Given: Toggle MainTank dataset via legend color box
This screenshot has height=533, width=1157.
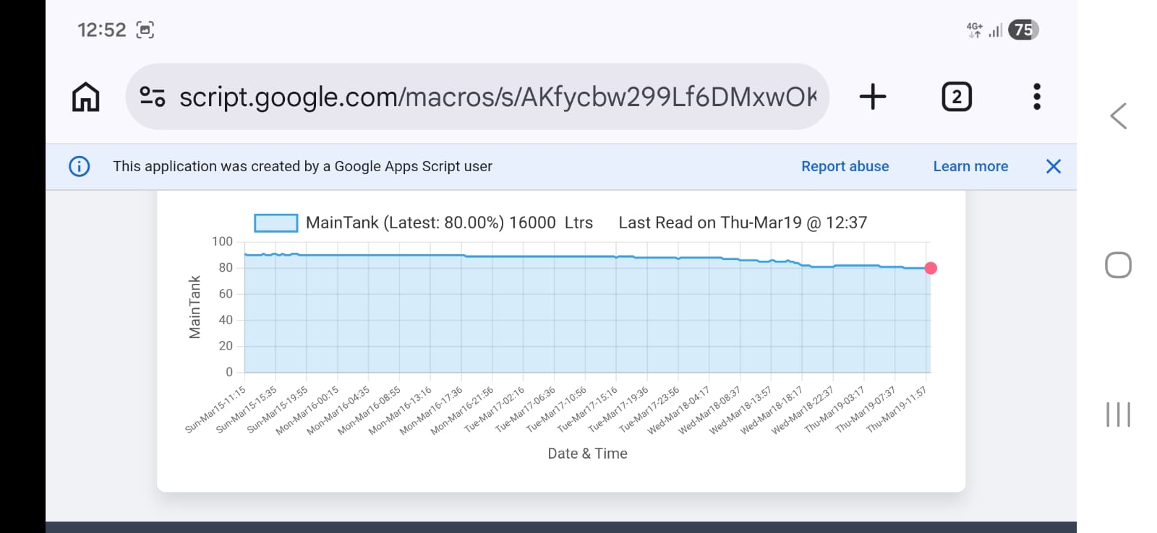Looking at the screenshot, I should click(x=276, y=223).
